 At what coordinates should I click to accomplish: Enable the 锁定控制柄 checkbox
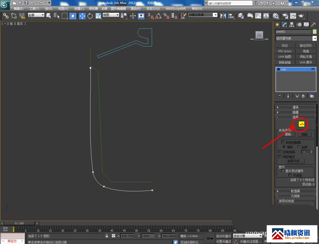tap(283, 142)
